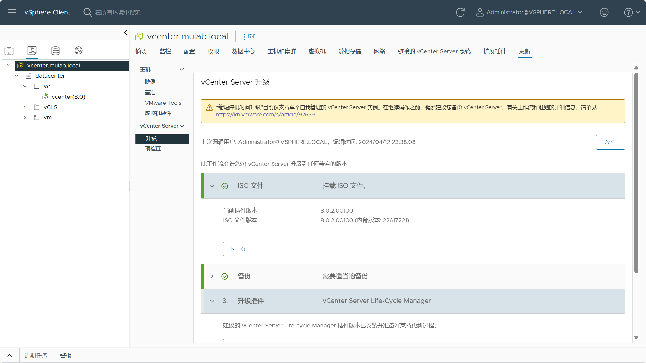Open the hamburger main menu
646x363 pixels.
[12, 12]
